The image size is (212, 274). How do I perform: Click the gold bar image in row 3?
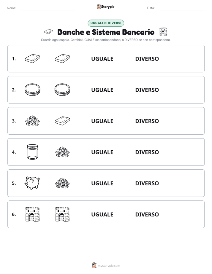point(62,121)
